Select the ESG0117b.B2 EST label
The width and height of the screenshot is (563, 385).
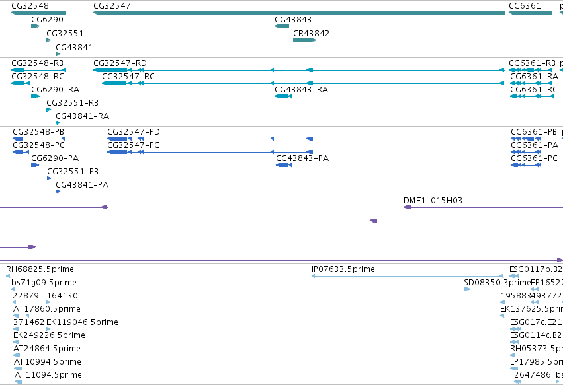click(536, 269)
